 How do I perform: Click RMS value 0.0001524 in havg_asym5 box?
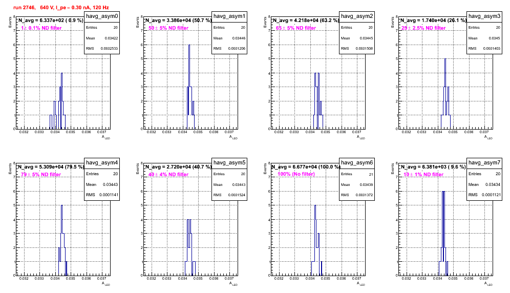tap(237, 195)
